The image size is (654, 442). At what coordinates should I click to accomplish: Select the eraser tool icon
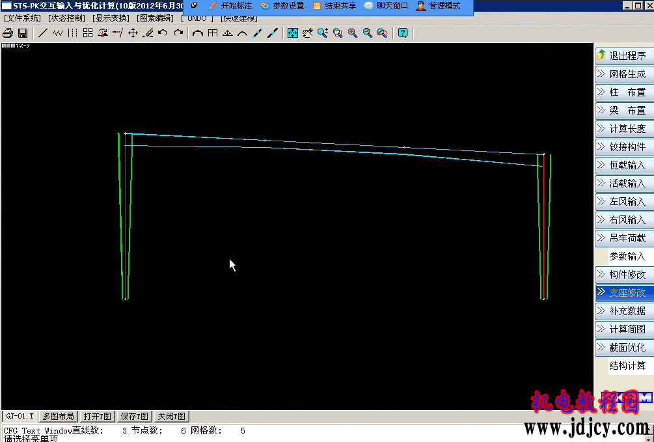148,33
